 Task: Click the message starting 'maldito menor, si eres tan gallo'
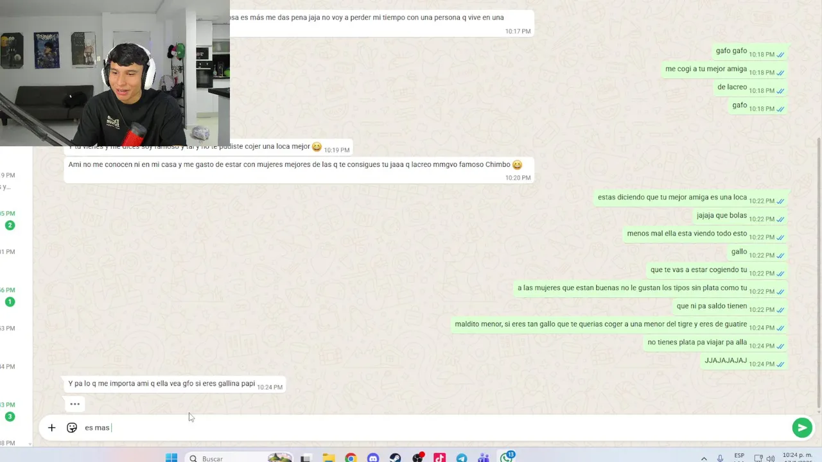(x=619, y=324)
